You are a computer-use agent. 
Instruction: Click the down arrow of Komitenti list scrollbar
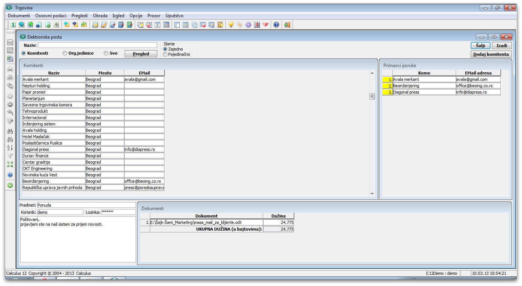[372, 194]
